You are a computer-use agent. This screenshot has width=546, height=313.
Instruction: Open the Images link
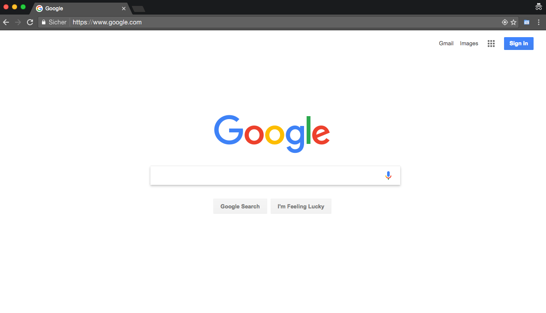tap(469, 44)
